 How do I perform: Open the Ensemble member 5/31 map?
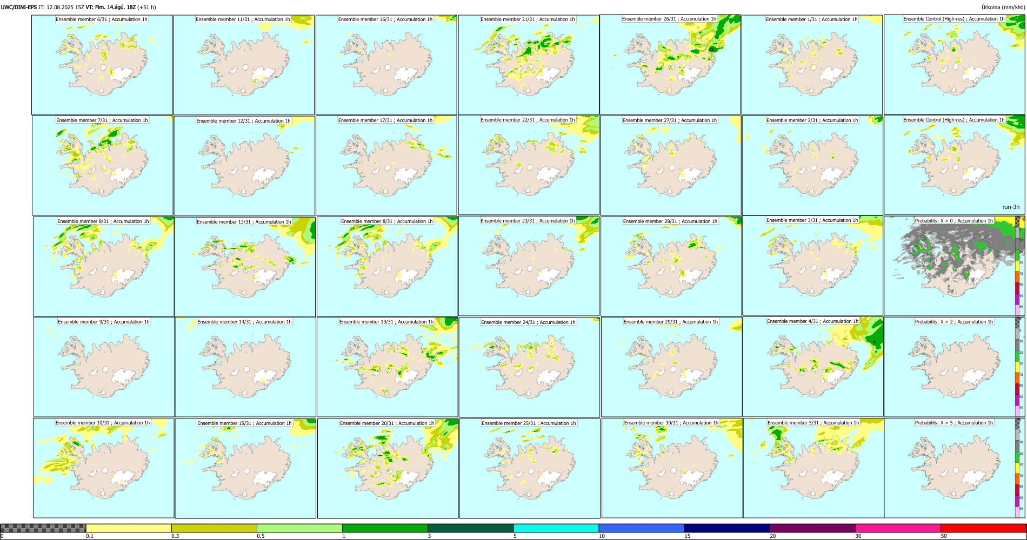pyautogui.click(x=814, y=468)
